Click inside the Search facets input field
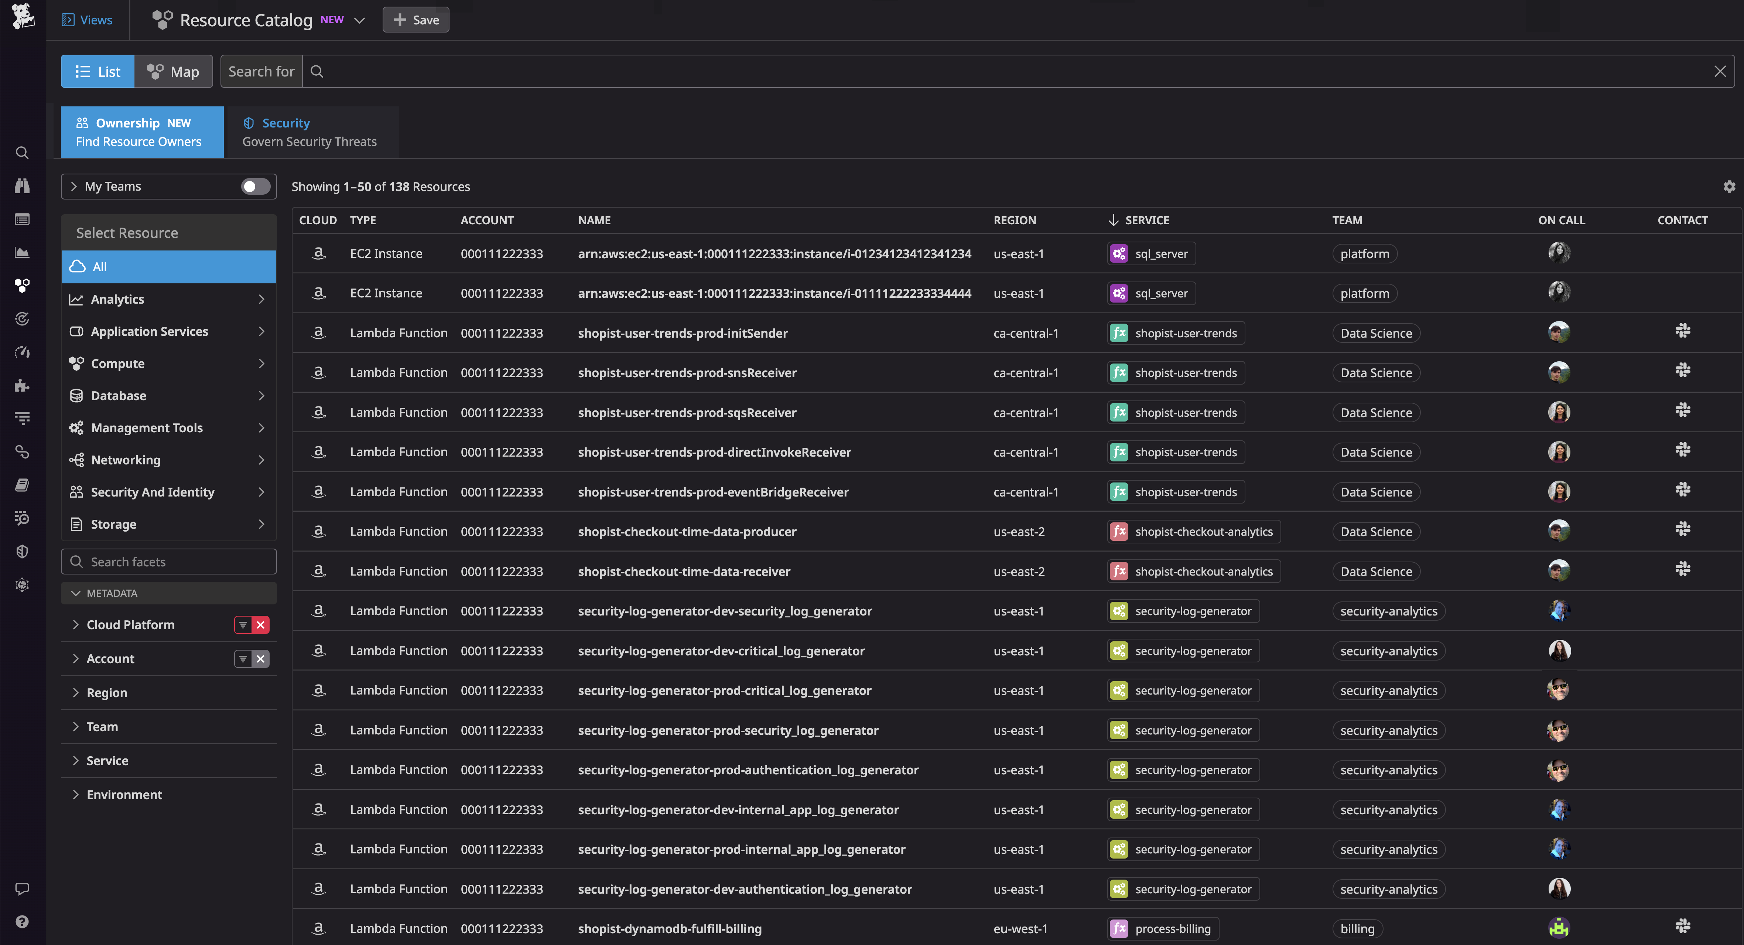Image resolution: width=1744 pixels, height=945 pixels. [x=168, y=561]
